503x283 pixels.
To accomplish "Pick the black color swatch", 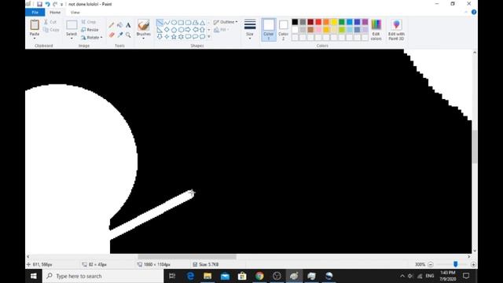I will [x=295, y=22].
